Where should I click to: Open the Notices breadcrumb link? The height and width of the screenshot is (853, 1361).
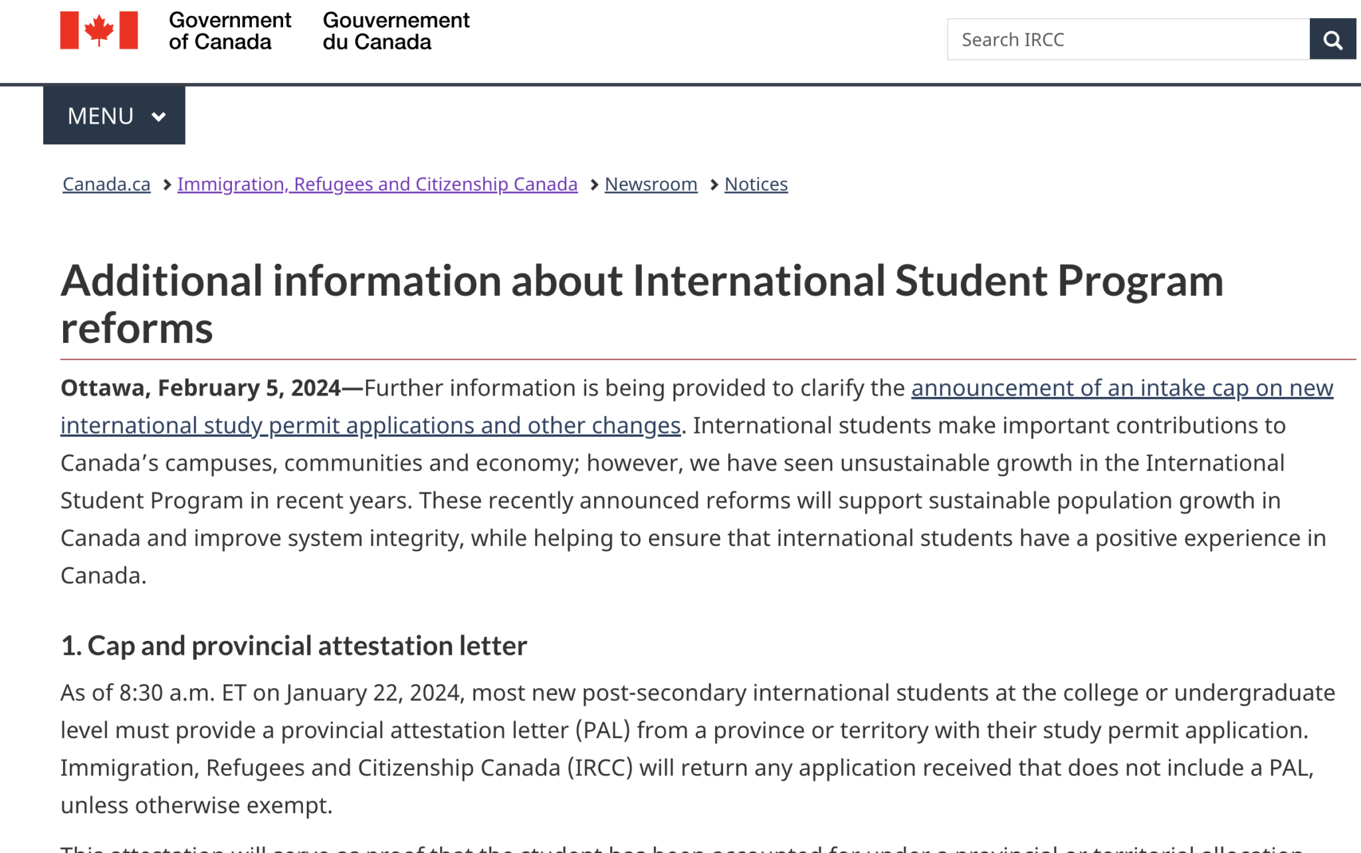point(756,184)
